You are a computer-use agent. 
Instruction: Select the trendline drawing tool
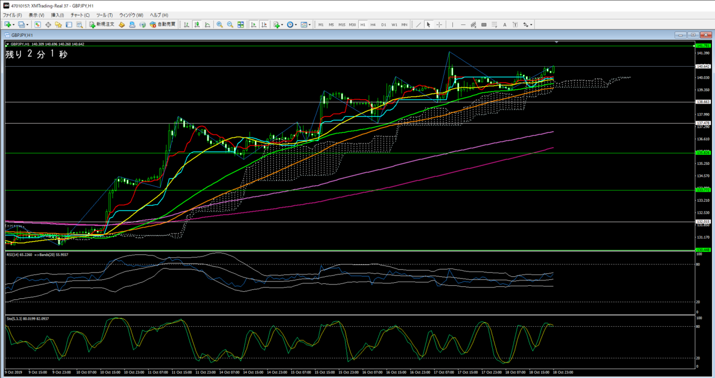(x=418, y=24)
